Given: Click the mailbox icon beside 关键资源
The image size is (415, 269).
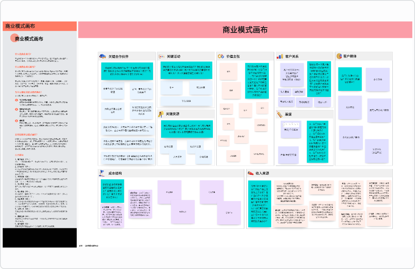Looking at the screenshot, I should click(161, 114).
